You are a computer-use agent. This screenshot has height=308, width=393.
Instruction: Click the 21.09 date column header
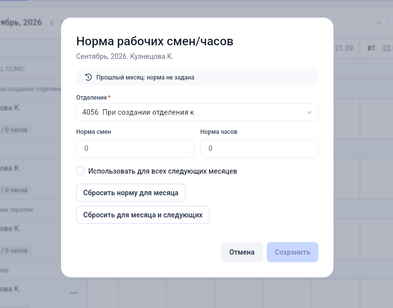coord(344,48)
